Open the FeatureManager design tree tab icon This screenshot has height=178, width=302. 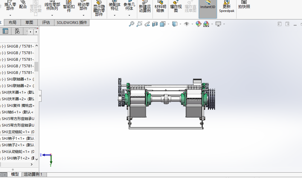click(5, 31)
